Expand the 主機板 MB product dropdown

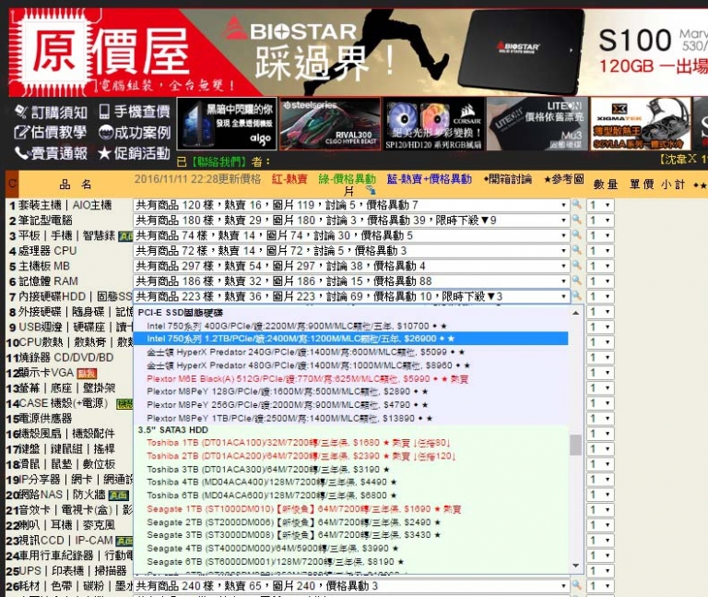pos(351,266)
